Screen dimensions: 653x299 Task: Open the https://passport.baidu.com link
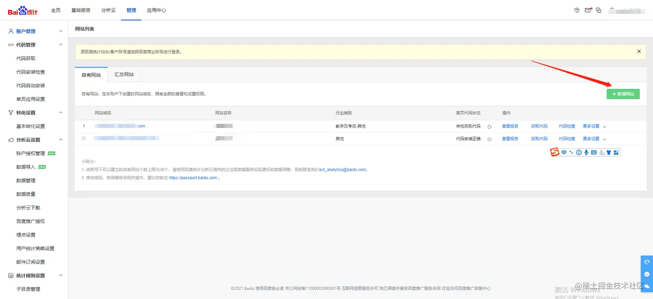point(193,178)
